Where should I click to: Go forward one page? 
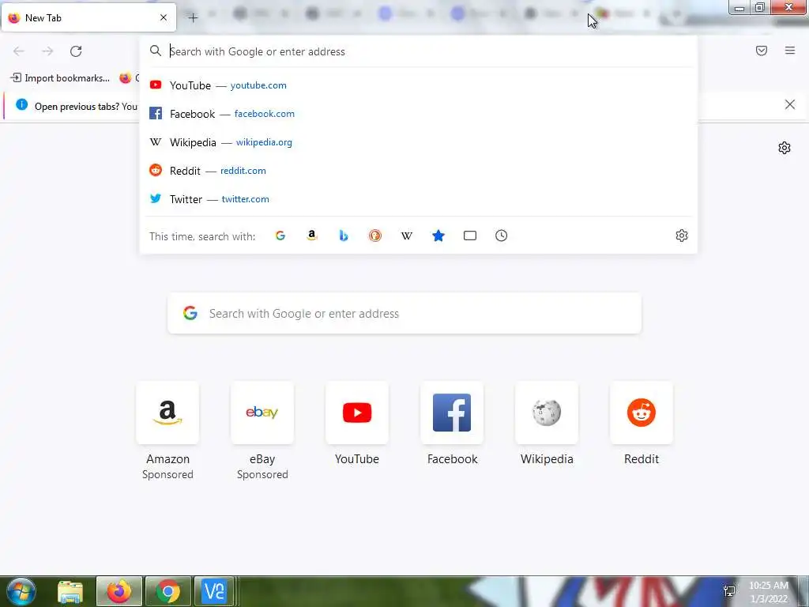[x=47, y=51]
